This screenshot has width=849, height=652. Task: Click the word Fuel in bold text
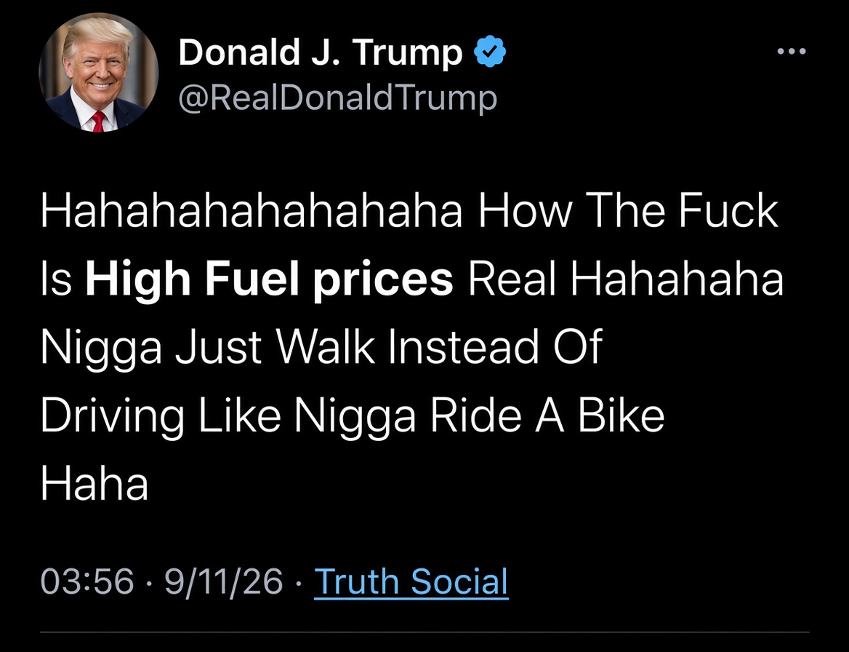pyautogui.click(x=252, y=279)
